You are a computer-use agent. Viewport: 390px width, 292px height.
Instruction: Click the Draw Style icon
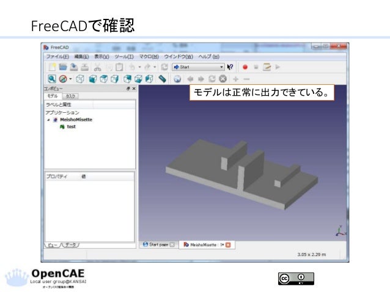click(63, 79)
